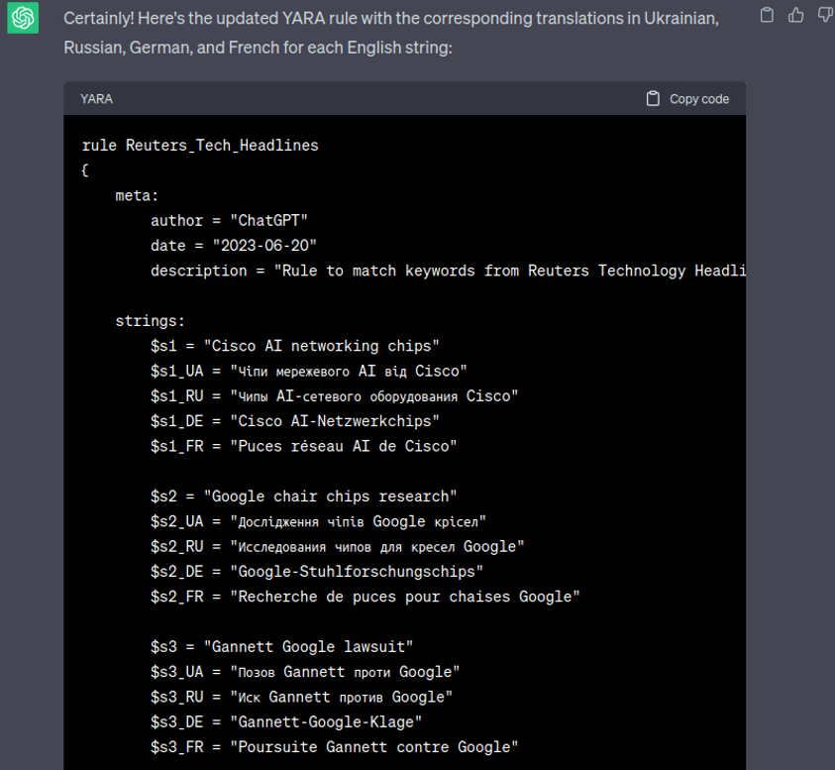Click the rule name Reuters_Tech_Headlines
The image size is (835, 770).
click(x=222, y=146)
